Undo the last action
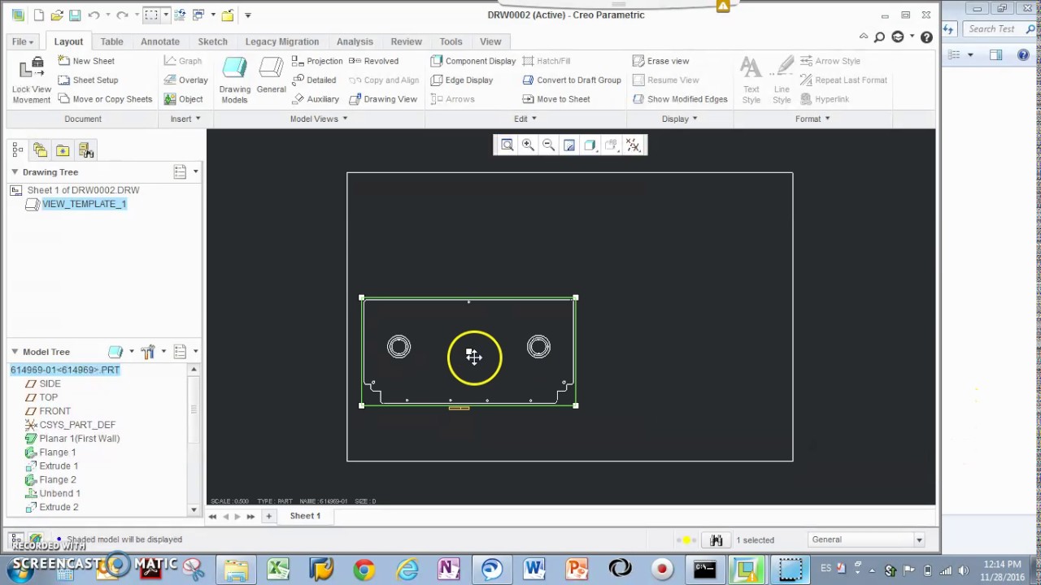Screen dimensions: 1041x585 [x=94, y=15]
